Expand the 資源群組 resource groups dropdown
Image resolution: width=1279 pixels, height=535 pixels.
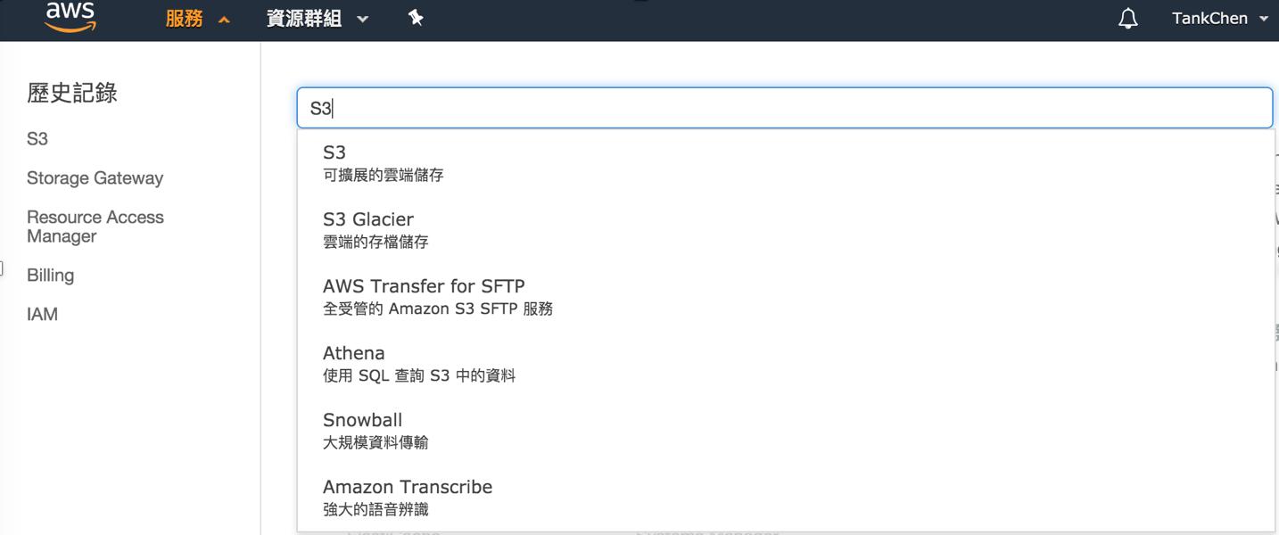pyautogui.click(x=362, y=19)
